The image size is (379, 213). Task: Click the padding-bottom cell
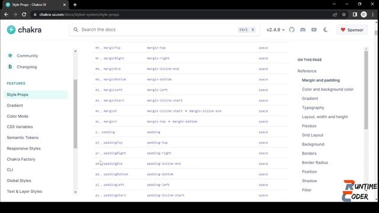(x=160, y=174)
